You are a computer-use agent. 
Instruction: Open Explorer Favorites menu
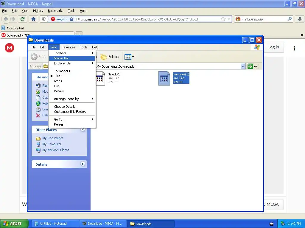coord(68,47)
